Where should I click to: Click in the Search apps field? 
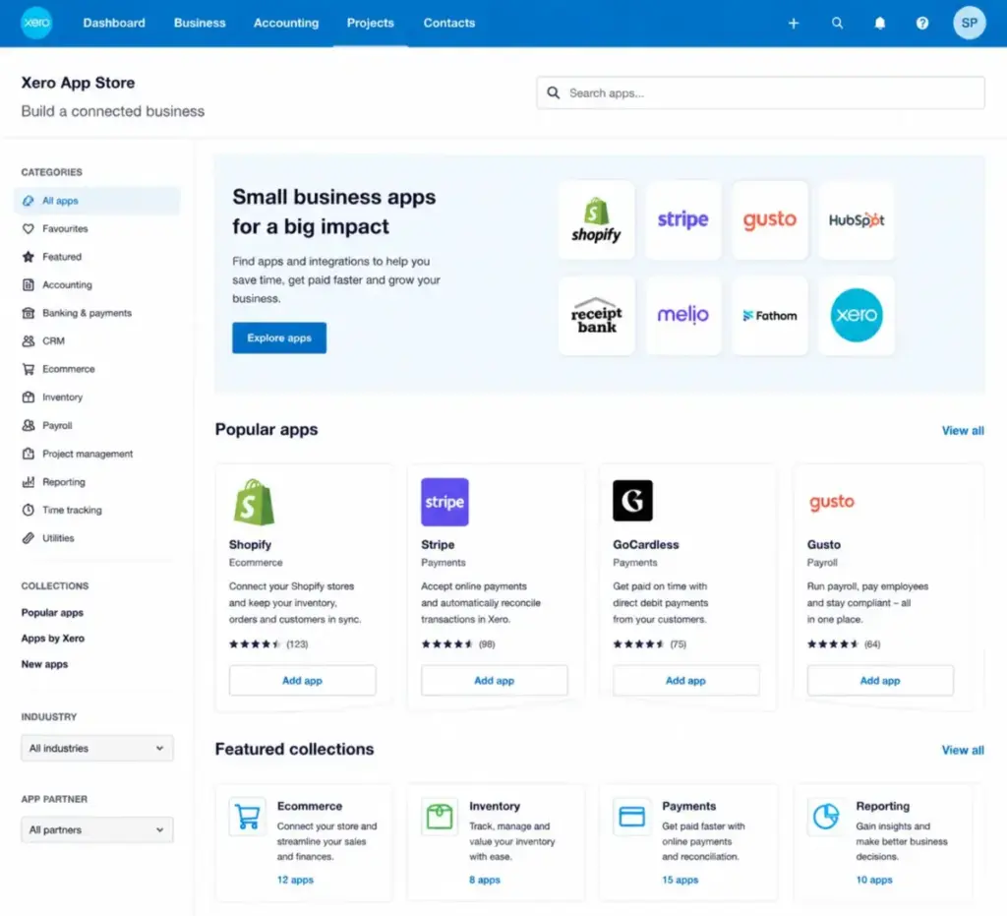pyautogui.click(x=760, y=93)
